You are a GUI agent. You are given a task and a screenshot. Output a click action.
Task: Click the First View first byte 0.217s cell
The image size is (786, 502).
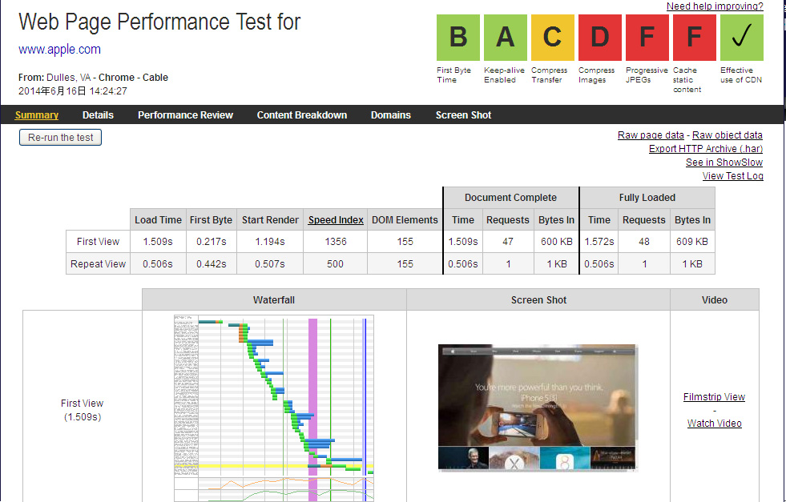pos(211,242)
